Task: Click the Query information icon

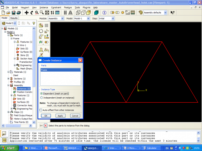Action: pyautogui.click(x=105, y=13)
